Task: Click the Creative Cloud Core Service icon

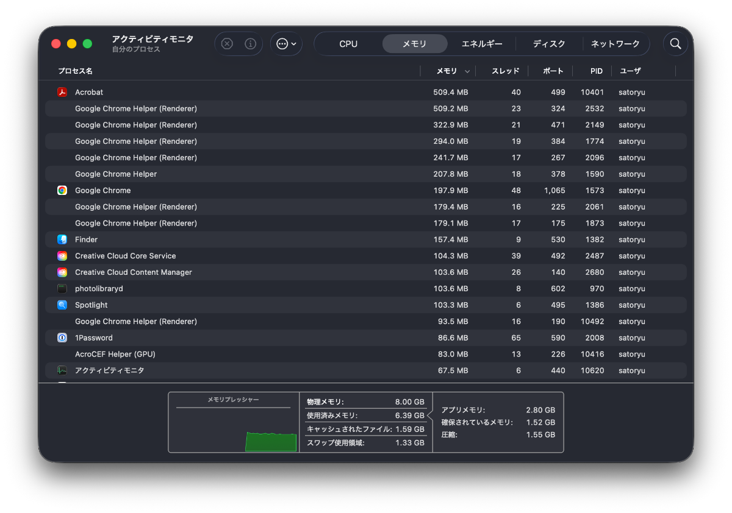Action: [62, 256]
